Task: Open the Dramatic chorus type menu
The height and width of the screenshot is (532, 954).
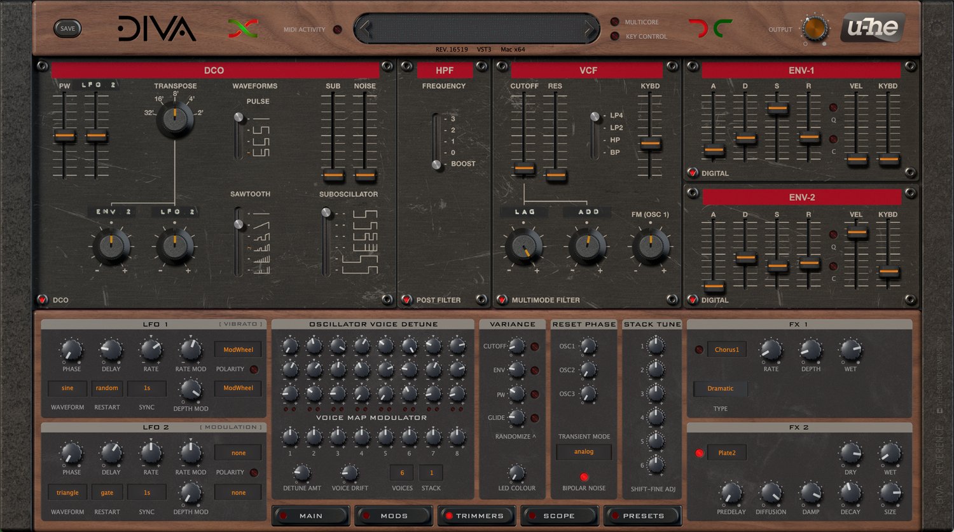Action: (721, 388)
